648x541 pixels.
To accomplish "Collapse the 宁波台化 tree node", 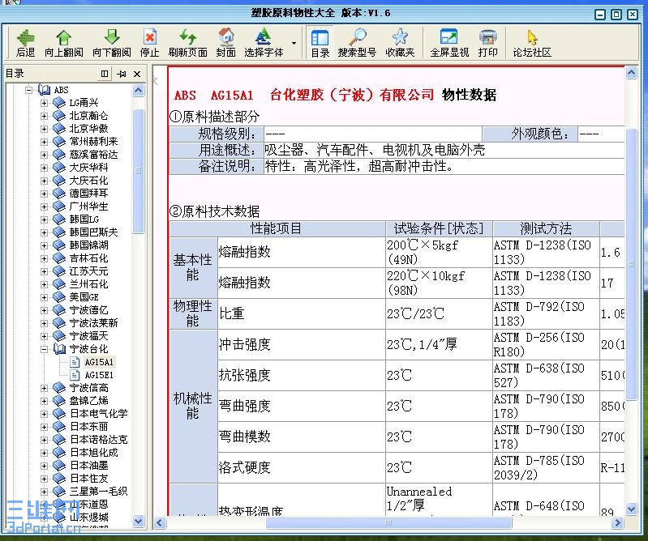I will tap(45, 349).
